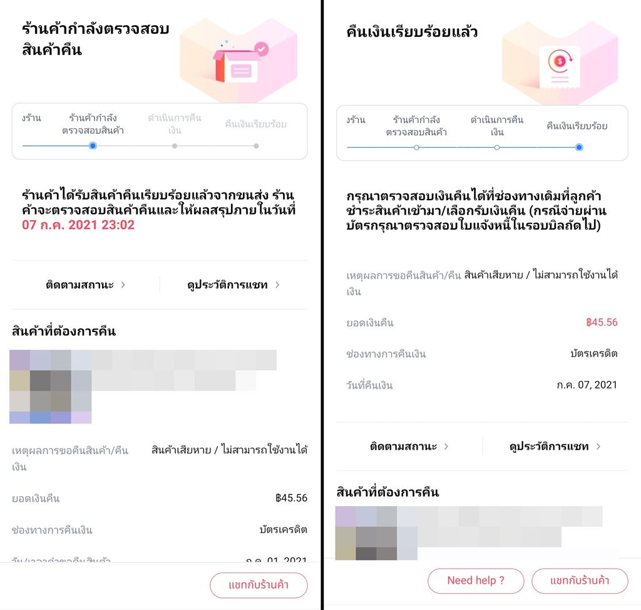
Task: Click the second hollow step dot on right tracker
Action: pyautogui.click(x=496, y=148)
